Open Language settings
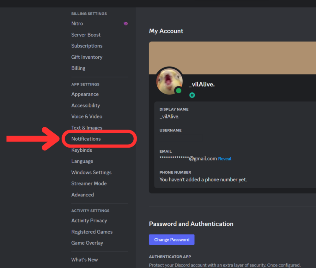Viewport: 316px width, 268px height. (x=82, y=161)
